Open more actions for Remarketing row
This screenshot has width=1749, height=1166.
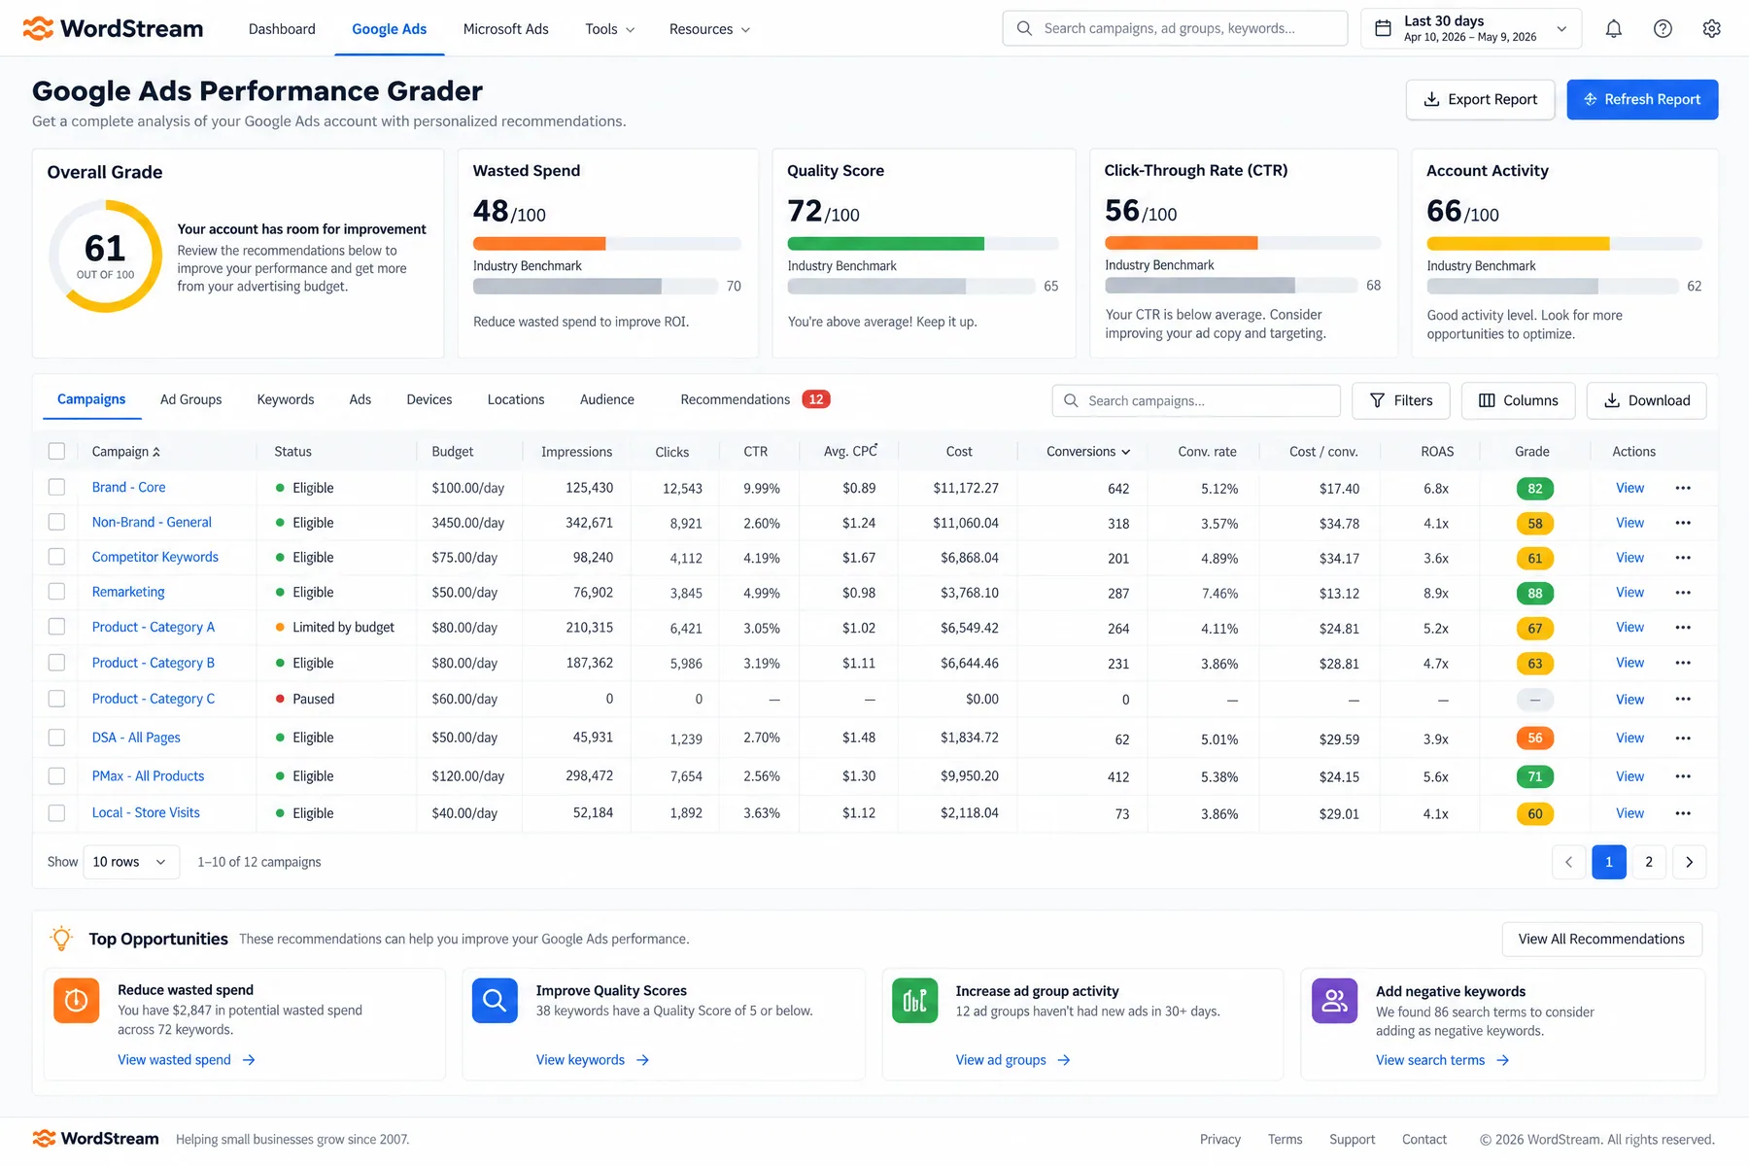pyautogui.click(x=1683, y=593)
